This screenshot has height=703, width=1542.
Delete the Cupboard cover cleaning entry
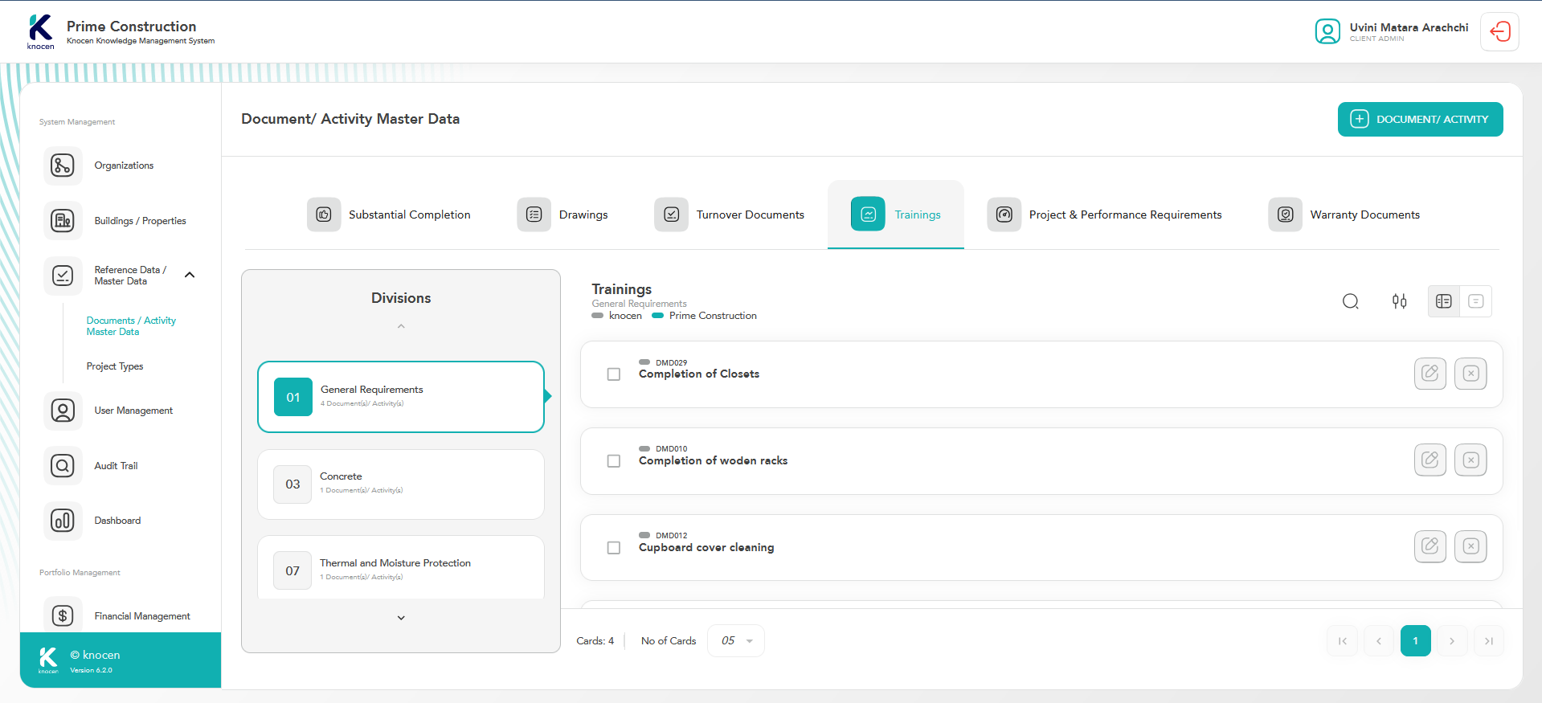[x=1470, y=547]
